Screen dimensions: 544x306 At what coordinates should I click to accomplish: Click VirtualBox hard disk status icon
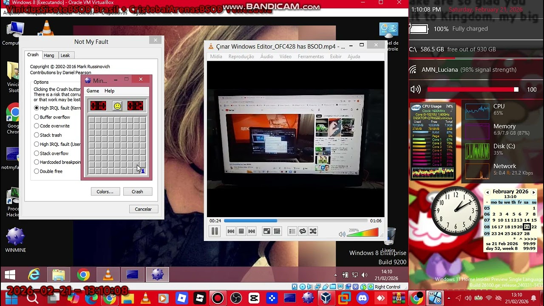(295, 287)
